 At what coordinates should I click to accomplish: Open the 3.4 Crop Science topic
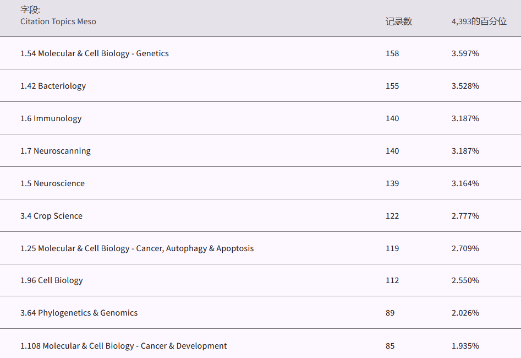[x=52, y=216]
